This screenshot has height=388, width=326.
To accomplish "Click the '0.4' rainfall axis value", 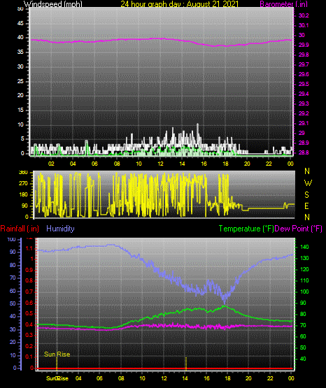I will 29,324.
